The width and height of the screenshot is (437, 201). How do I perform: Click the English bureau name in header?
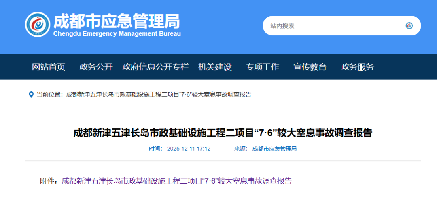click(117, 34)
